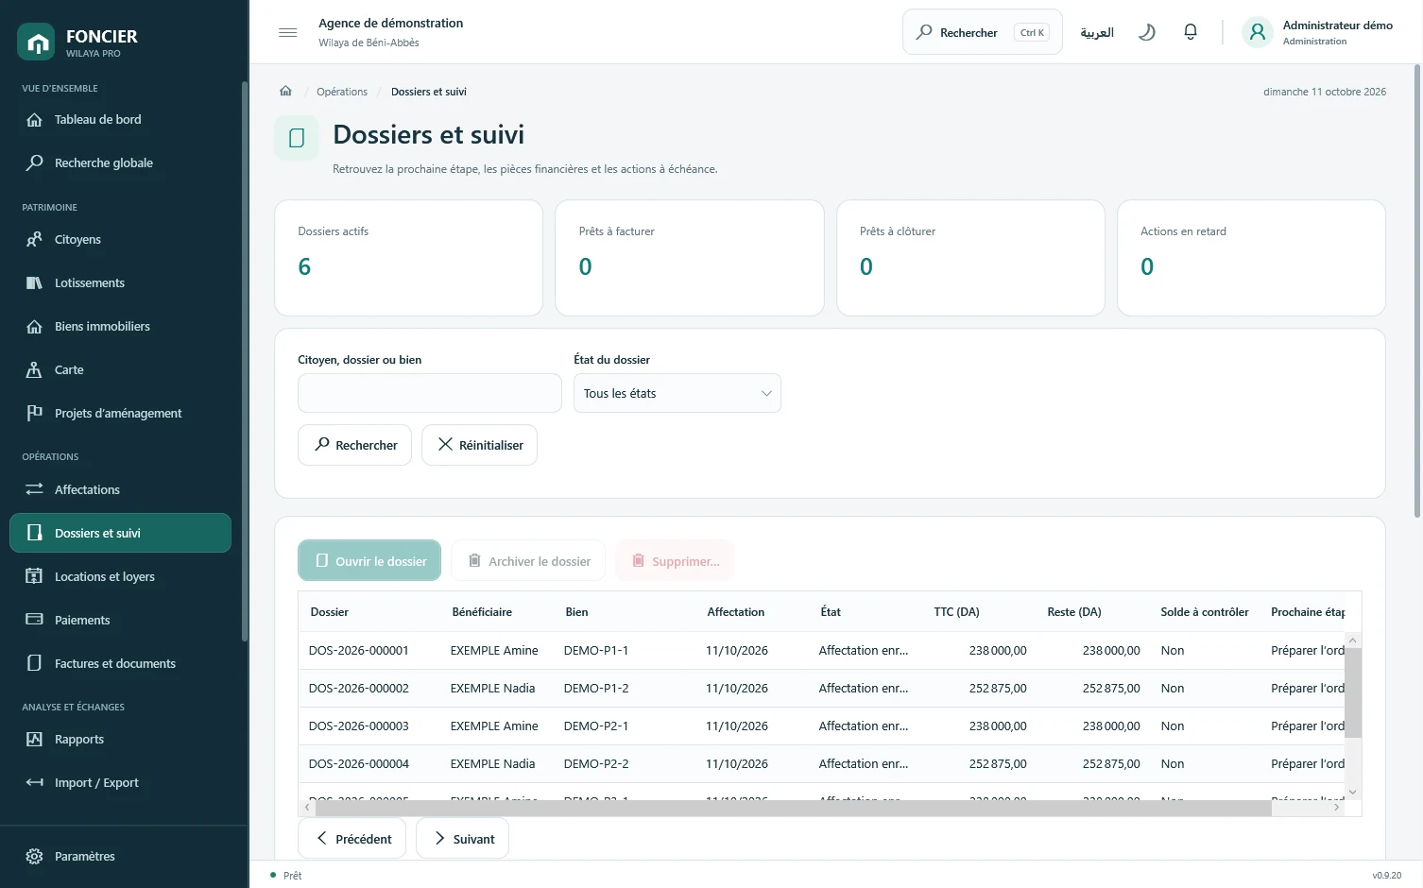1423x888 pixels.
Task: Click the Biens immobiliers house icon
Action: 34,327
